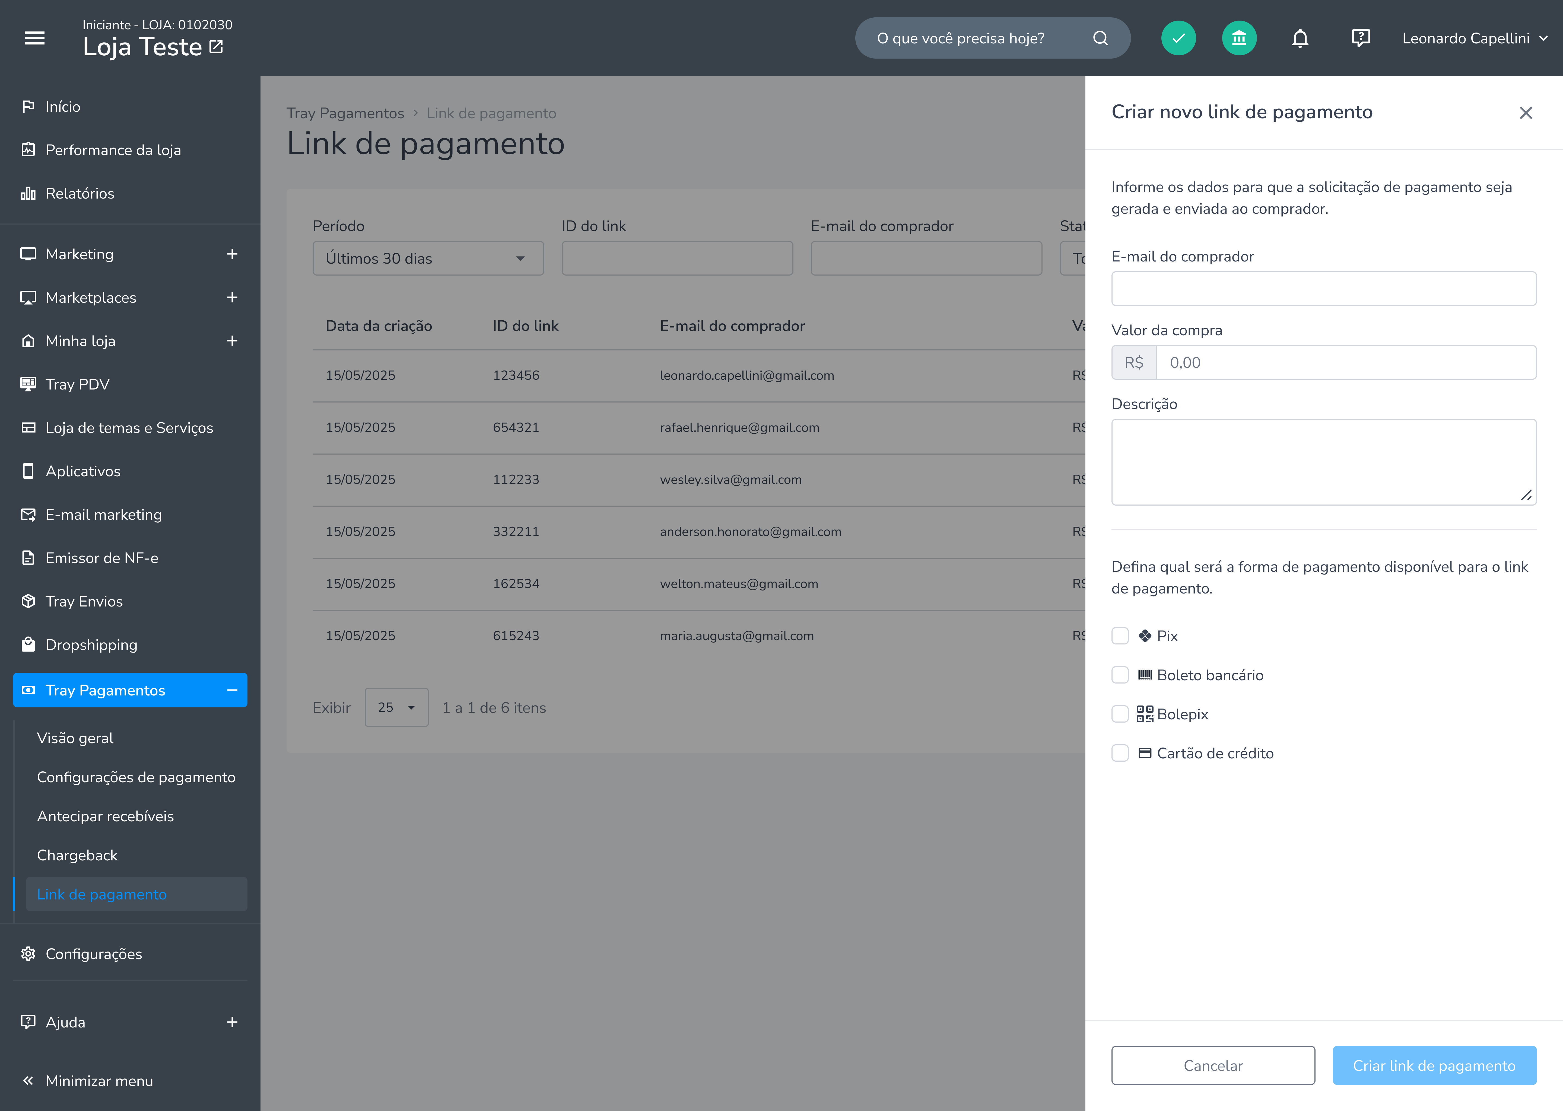Open the Leonardo Capellini user dropdown
The width and height of the screenshot is (1563, 1111).
tap(1474, 38)
